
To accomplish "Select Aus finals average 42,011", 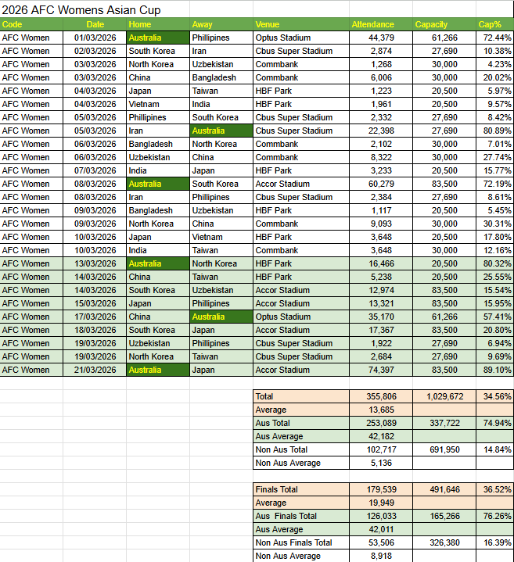I will (x=381, y=529).
